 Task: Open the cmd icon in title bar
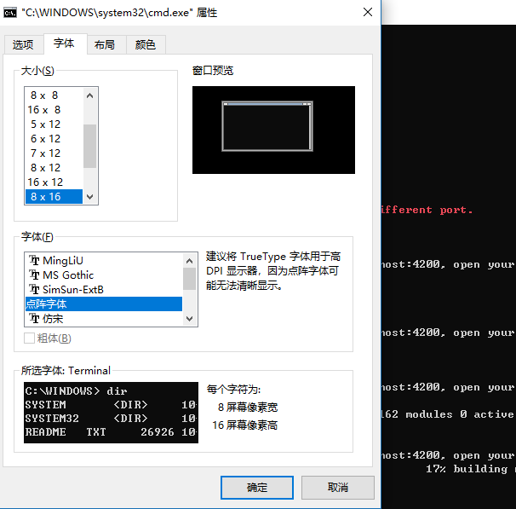(x=10, y=13)
